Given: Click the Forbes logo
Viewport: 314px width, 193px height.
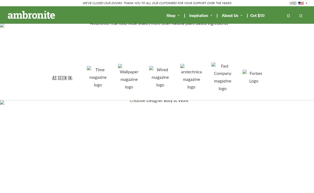Looking at the screenshot, I should 254,77.
